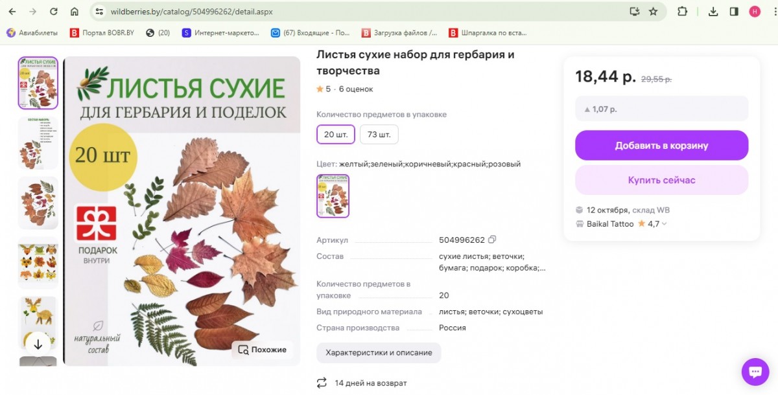The height and width of the screenshot is (395, 778).
Task: Toggle the browser side panel icon
Action: 734,12
